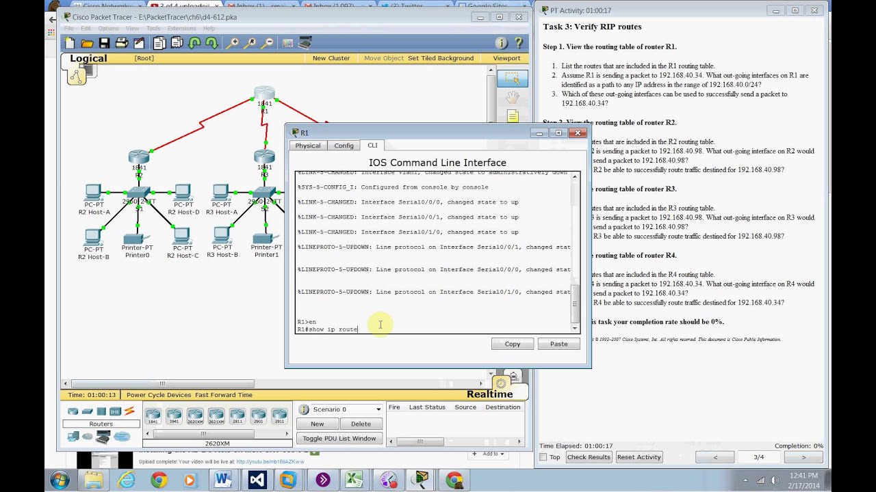Choose the Select tool in right toolbar
876x492 pixels.
512,79
